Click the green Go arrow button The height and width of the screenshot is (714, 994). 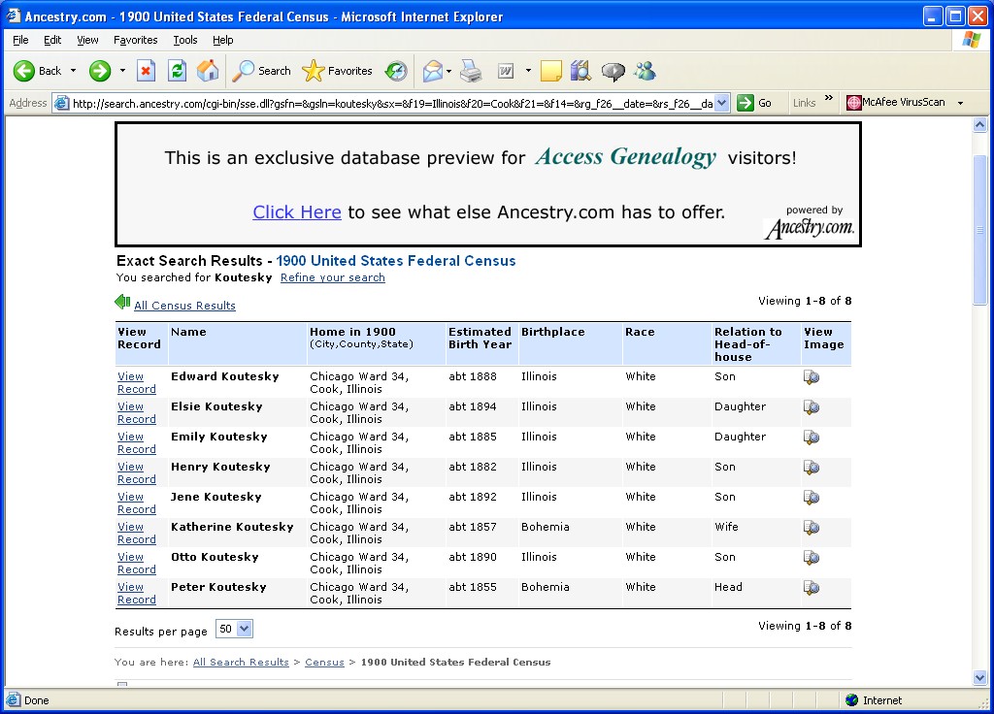pyautogui.click(x=754, y=103)
